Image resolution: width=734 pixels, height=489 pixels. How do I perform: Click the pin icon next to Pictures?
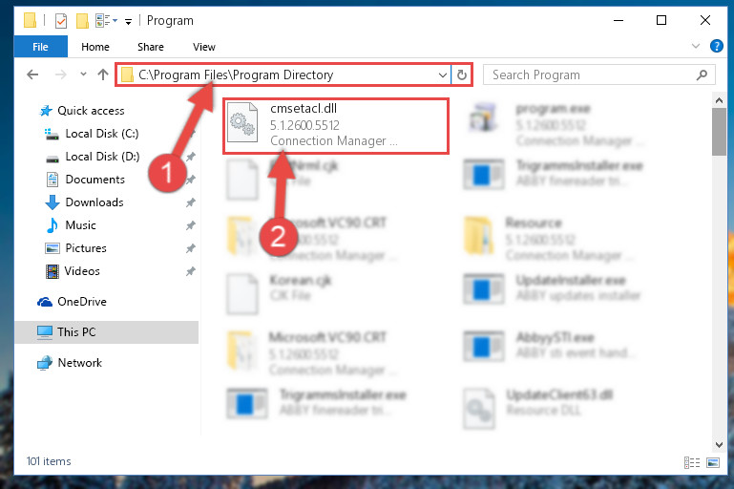point(191,248)
